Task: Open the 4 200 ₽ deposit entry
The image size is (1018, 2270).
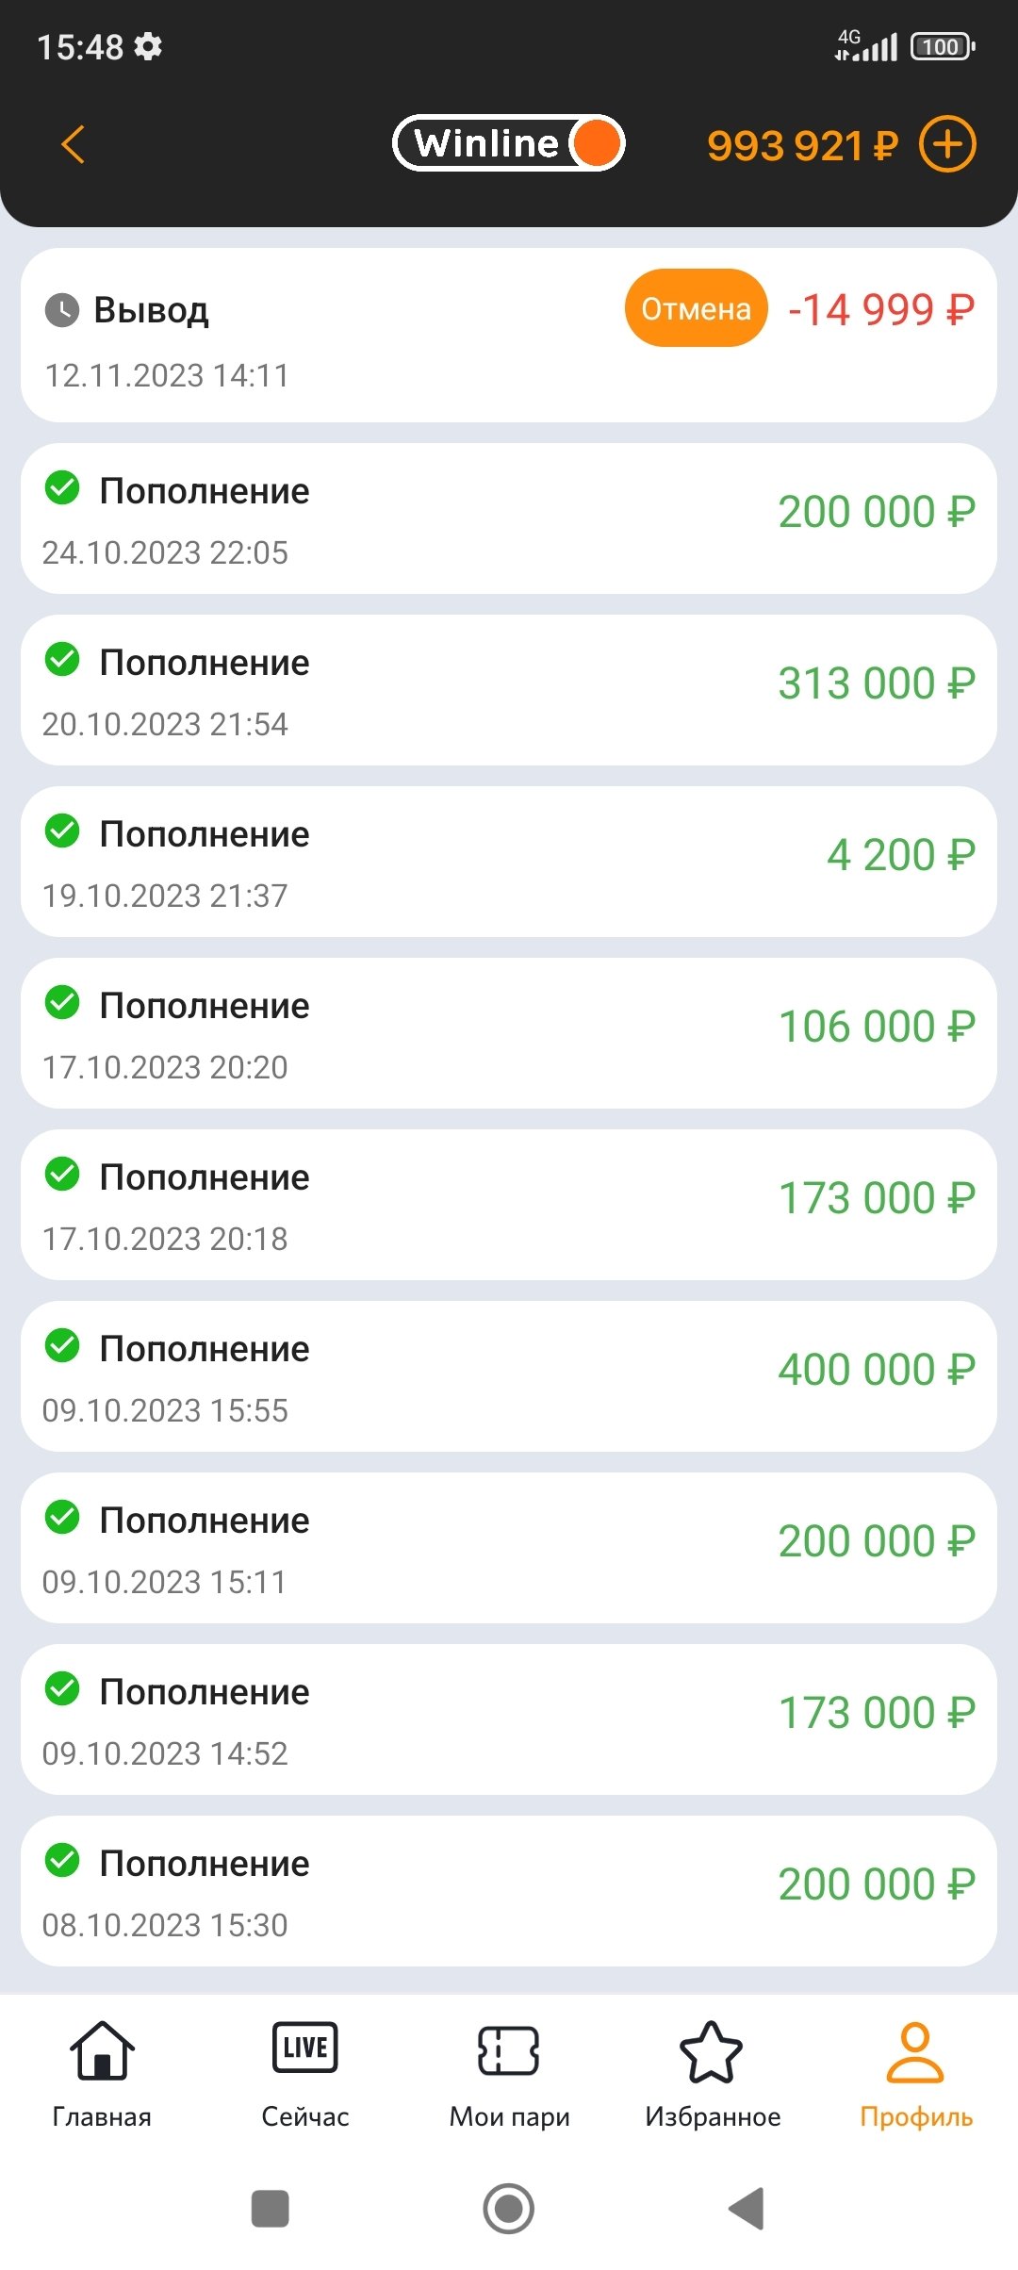Action: [509, 862]
